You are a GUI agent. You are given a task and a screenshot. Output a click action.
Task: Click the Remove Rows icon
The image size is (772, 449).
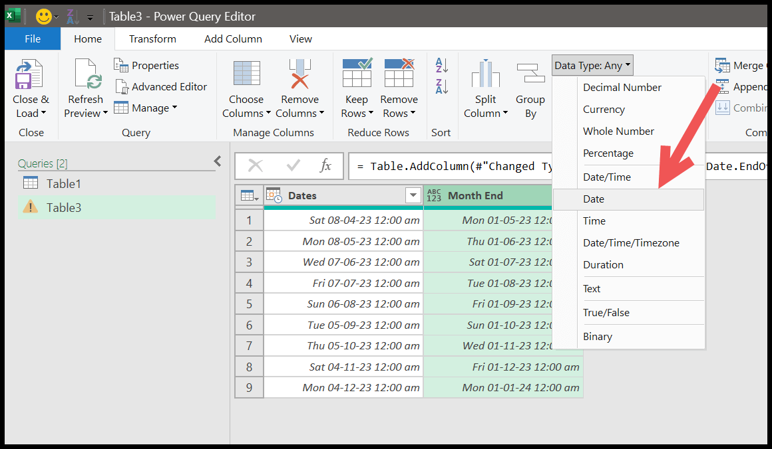399,72
